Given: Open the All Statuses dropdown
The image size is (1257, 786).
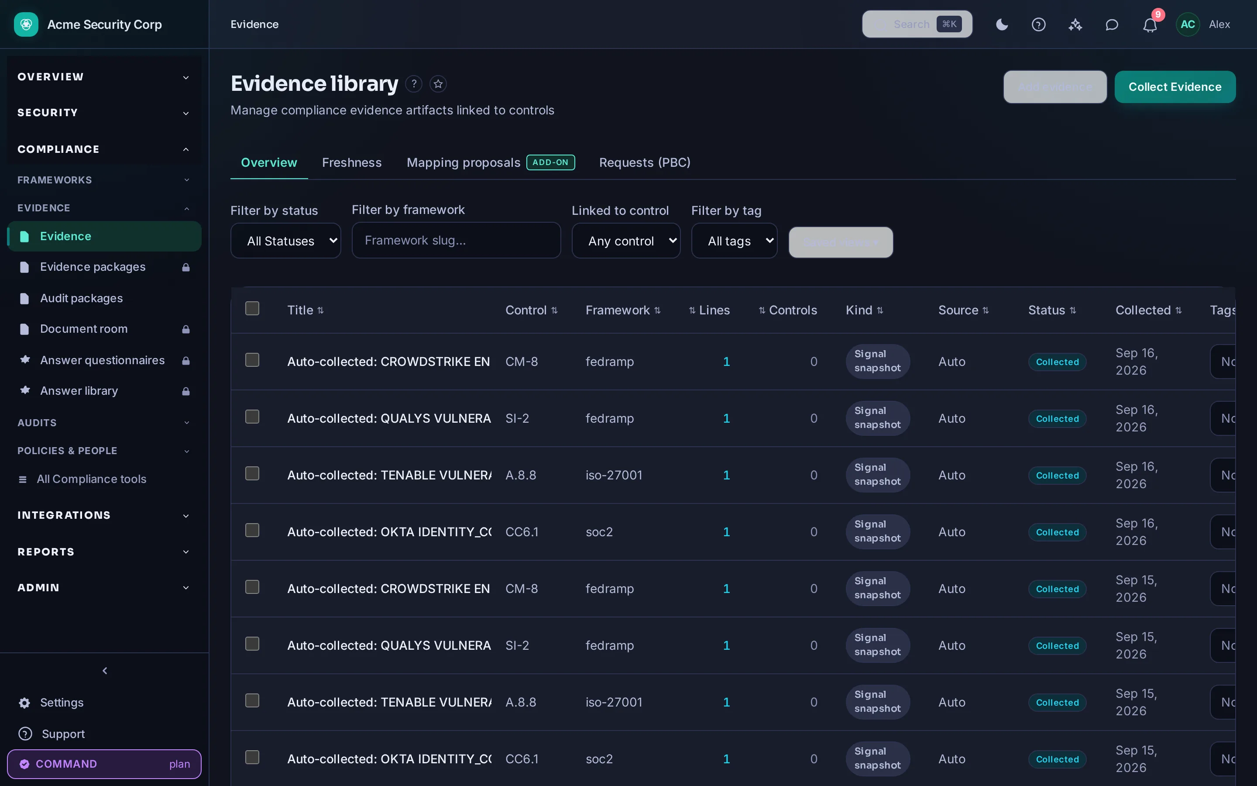Looking at the screenshot, I should click(286, 241).
